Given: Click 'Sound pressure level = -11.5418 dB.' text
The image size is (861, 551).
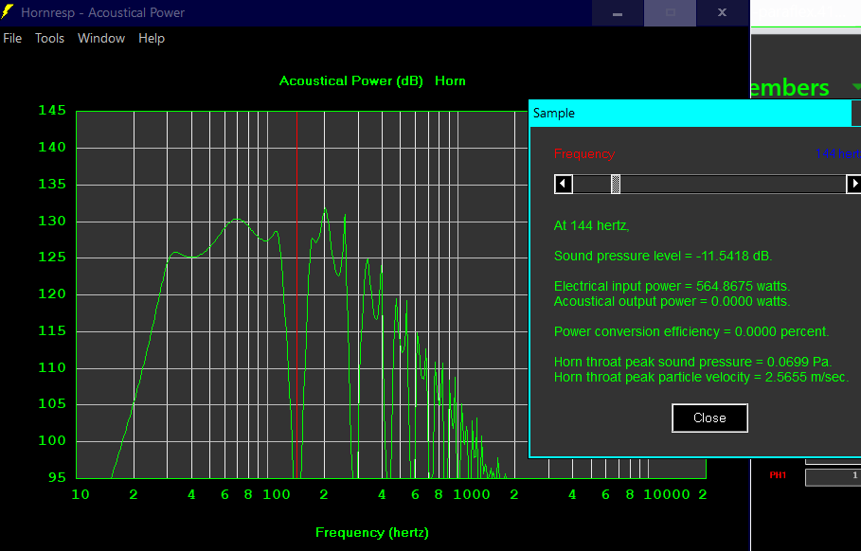Looking at the screenshot, I should point(663,256).
